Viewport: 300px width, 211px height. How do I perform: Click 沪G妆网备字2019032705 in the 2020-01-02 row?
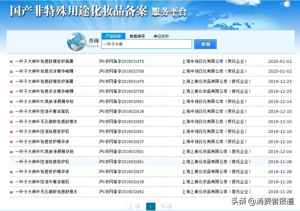click(121, 71)
